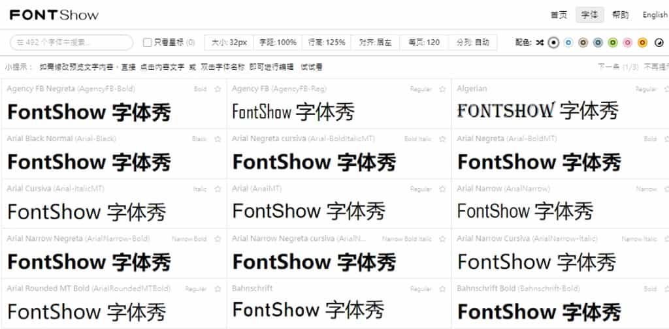
Task: Open the 每页: 120 per-page dropdown
Action: click(x=423, y=42)
